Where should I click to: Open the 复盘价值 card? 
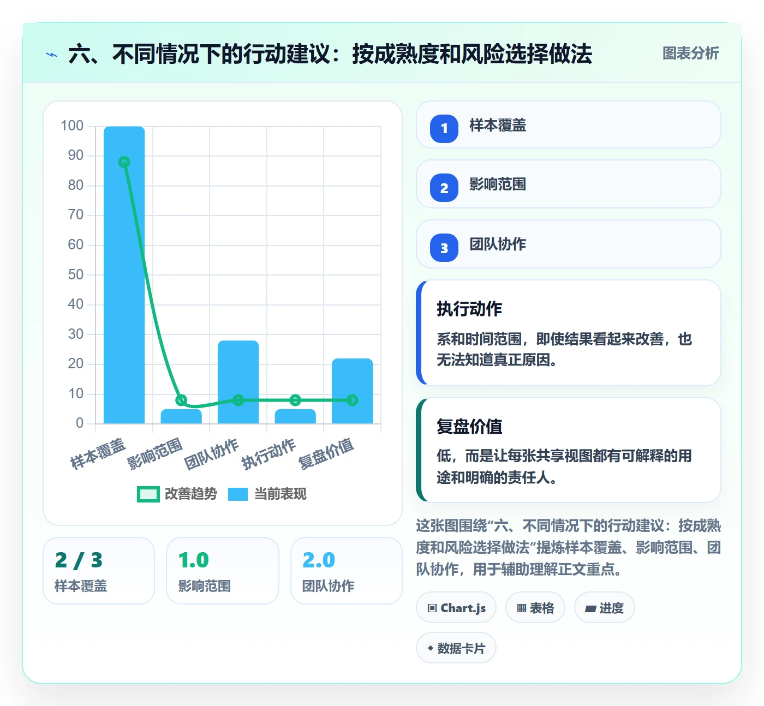coord(568,450)
